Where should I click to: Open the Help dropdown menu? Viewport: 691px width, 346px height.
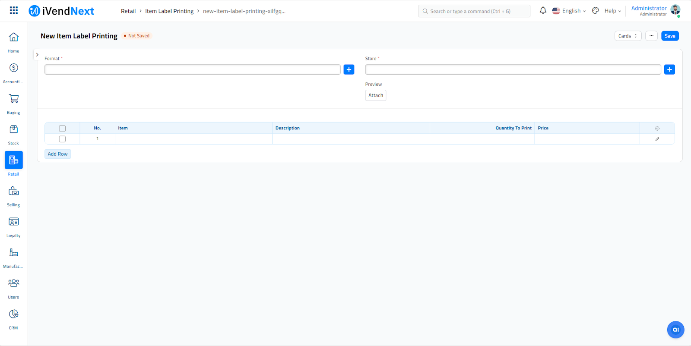coord(612,11)
